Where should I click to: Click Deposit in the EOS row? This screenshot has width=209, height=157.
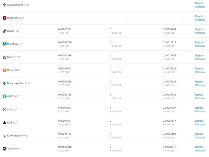point(199,121)
